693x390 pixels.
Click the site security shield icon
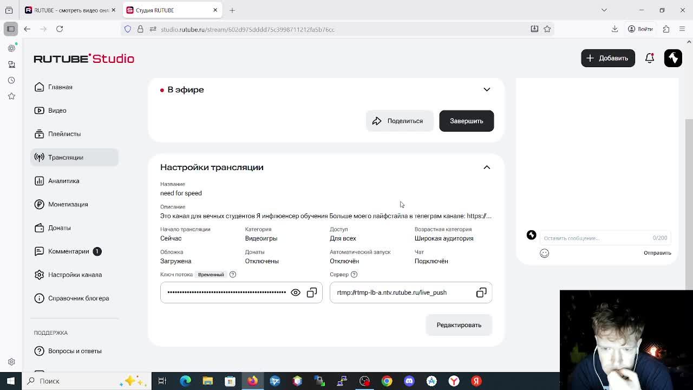point(128,29)
